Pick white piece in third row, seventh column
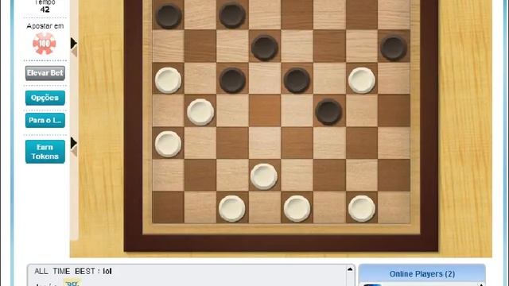This screenshot has width=509, height=286. coord(362,80)
